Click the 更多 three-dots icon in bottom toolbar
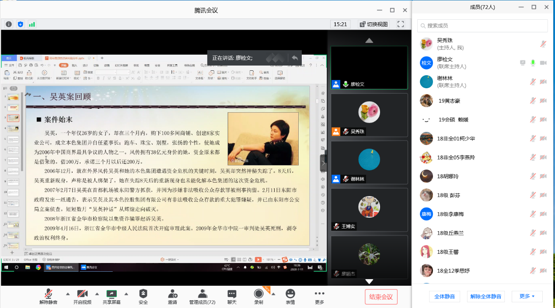 [319, 294]
